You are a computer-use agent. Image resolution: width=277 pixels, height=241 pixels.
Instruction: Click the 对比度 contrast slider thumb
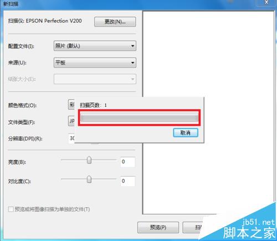click(89, 179)
